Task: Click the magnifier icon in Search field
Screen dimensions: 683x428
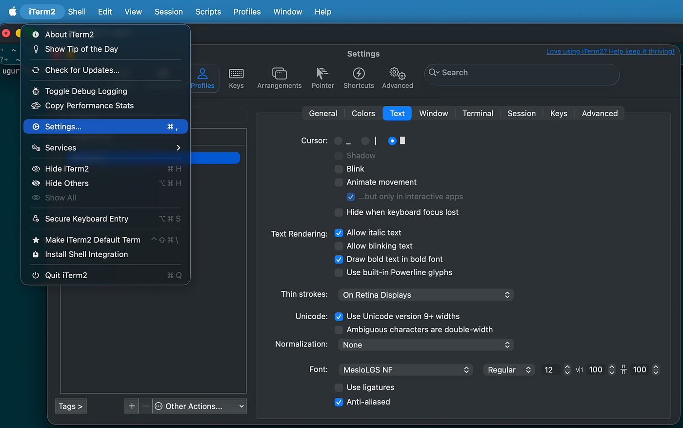Action: click(433, 73)
